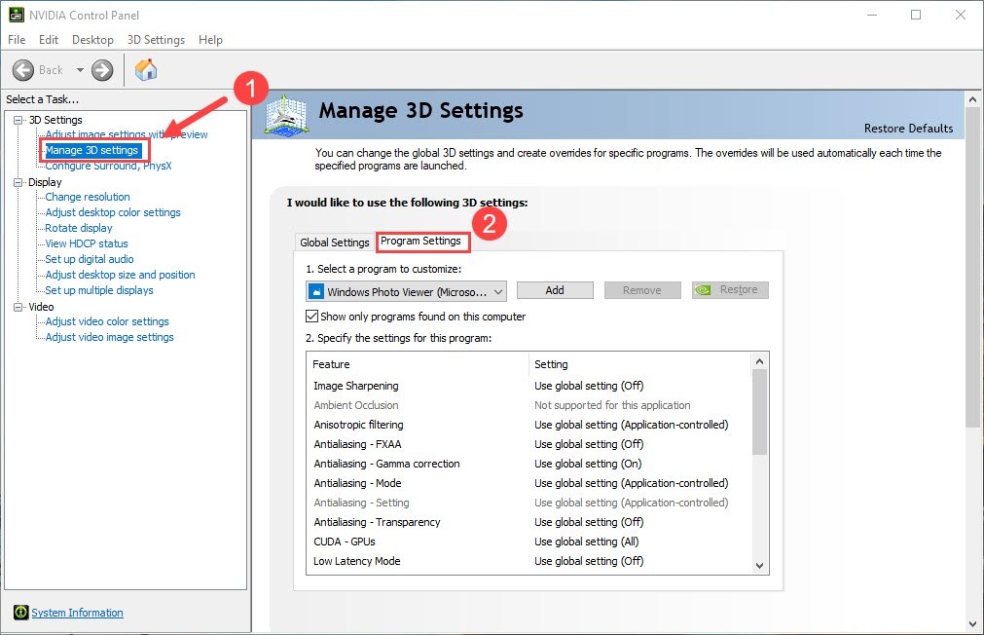Click CUDA - GPUs setting value (All)
The width and height of the screenshot is (984, 635).
[x=586, y=542]
